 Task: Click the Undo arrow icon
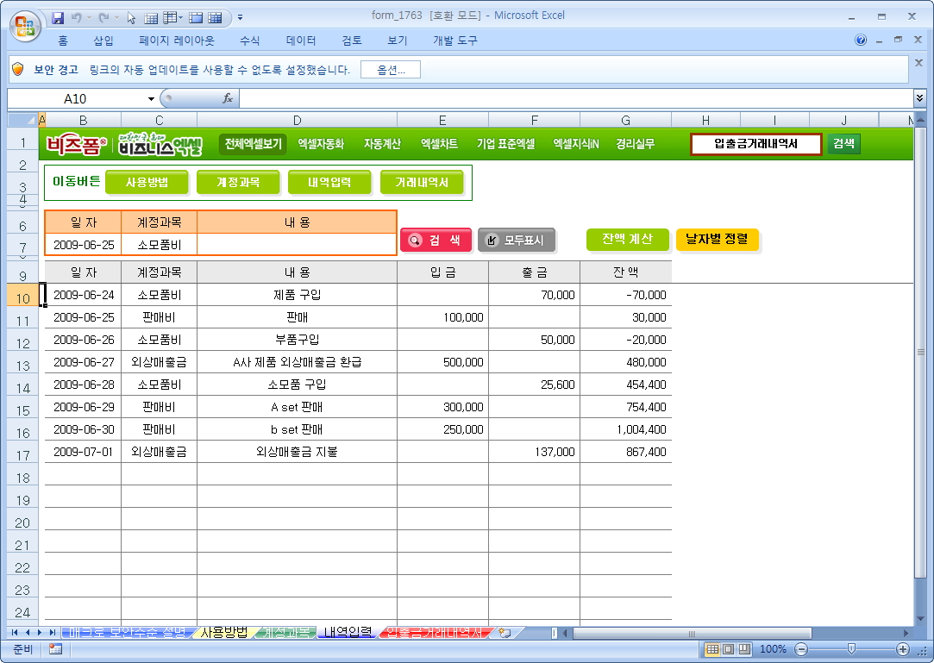coord(77,17)
